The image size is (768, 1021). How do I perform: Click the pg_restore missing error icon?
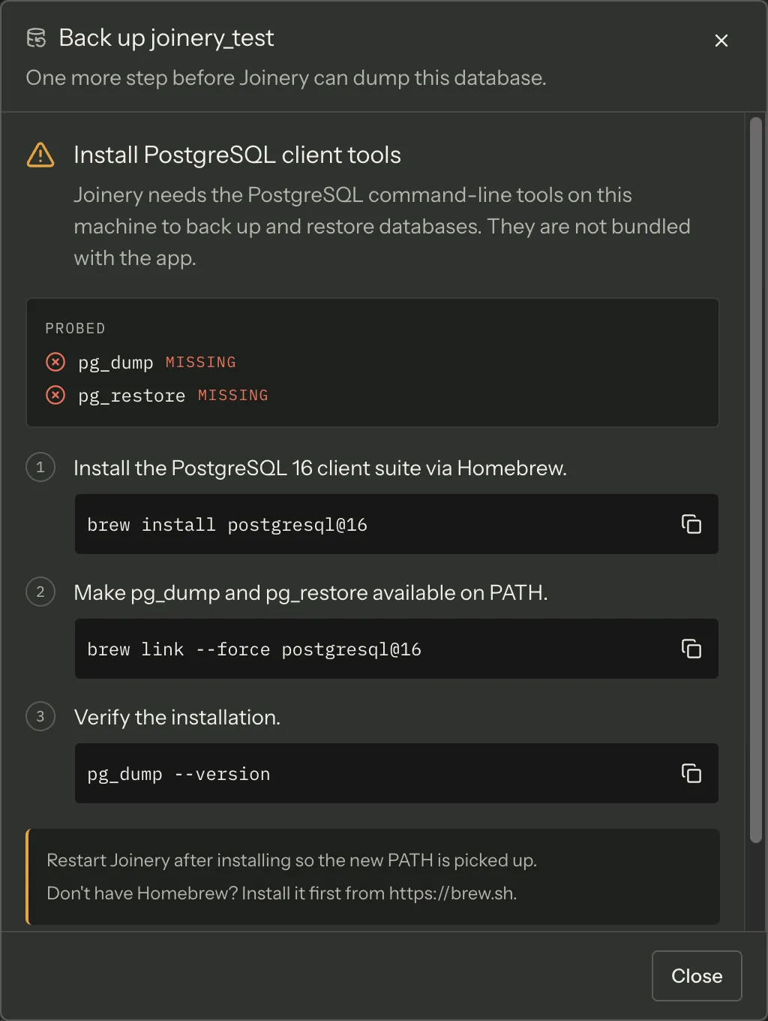tap(55, 395)
